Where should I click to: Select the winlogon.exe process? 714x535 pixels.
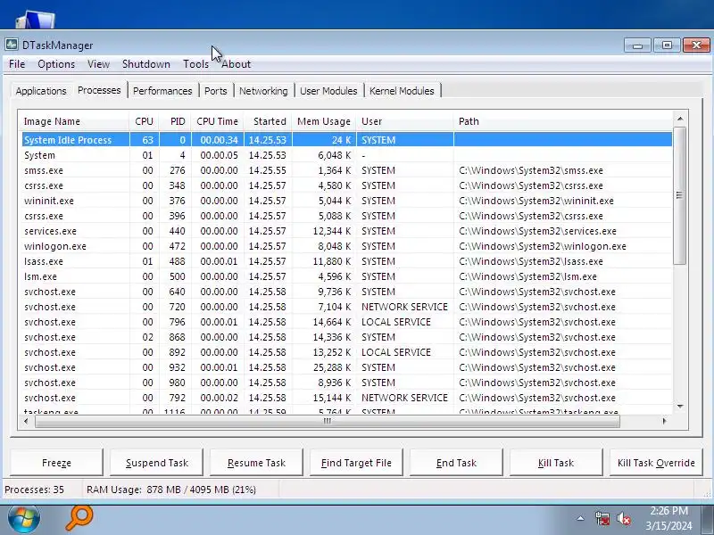(346, 246)
